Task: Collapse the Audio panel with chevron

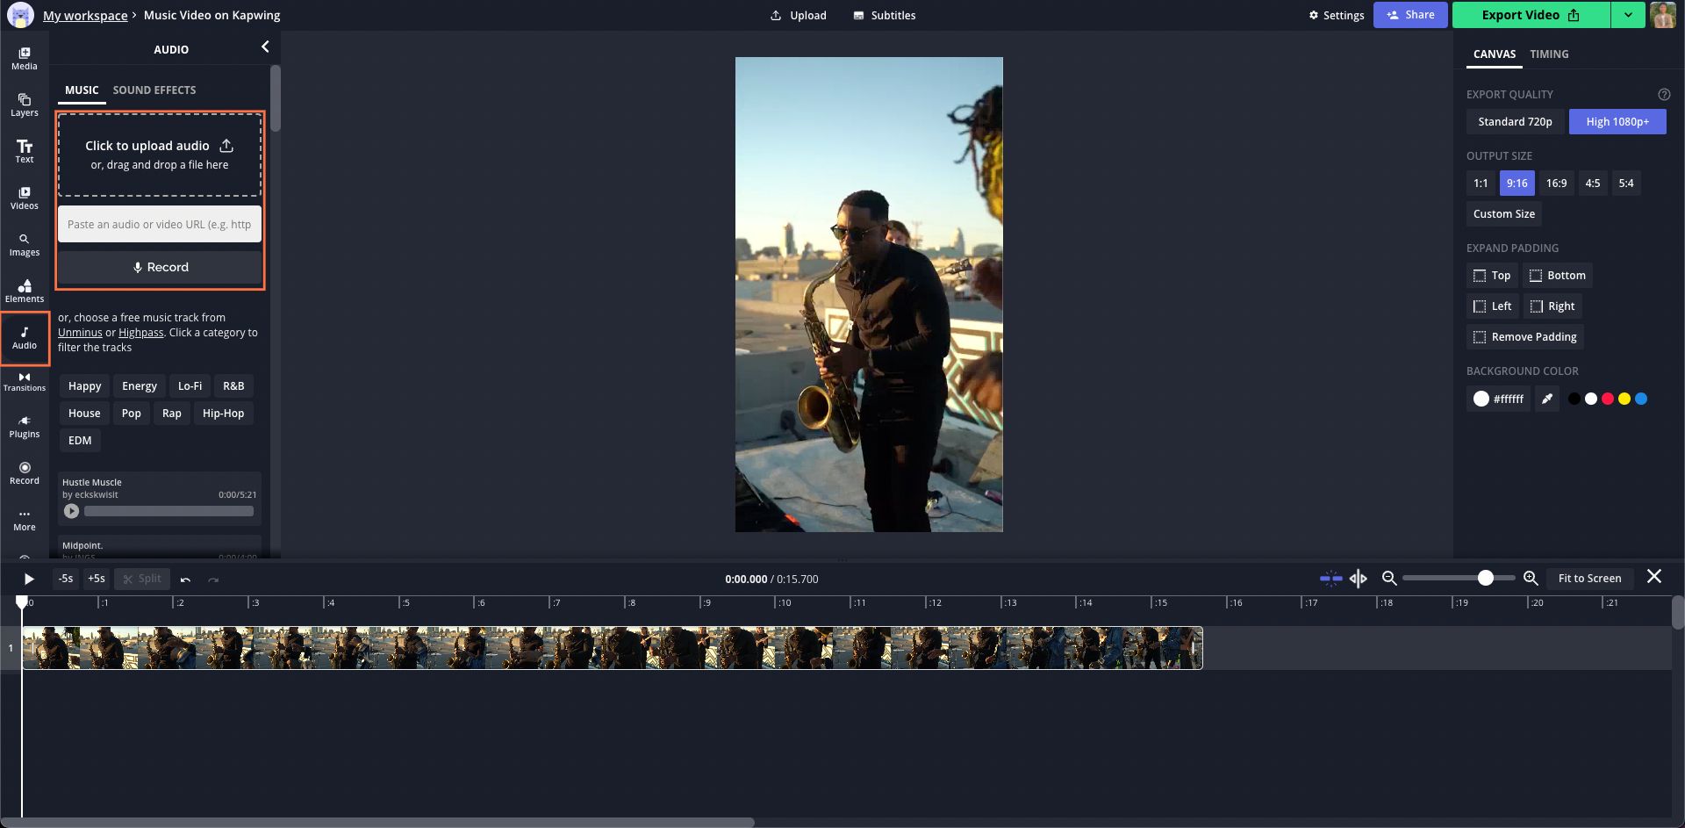Action: coord(265,47)
